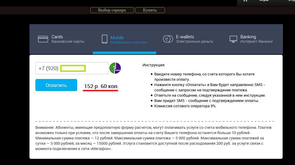Image resolution: width=295 pixels, height=165 pixels.
Task: Choose the Banking payment tab
Action: pos(248,37)
